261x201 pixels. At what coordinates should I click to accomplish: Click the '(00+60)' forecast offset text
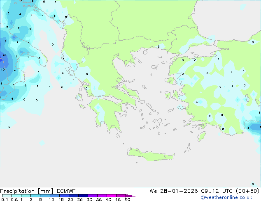point(248,191)
